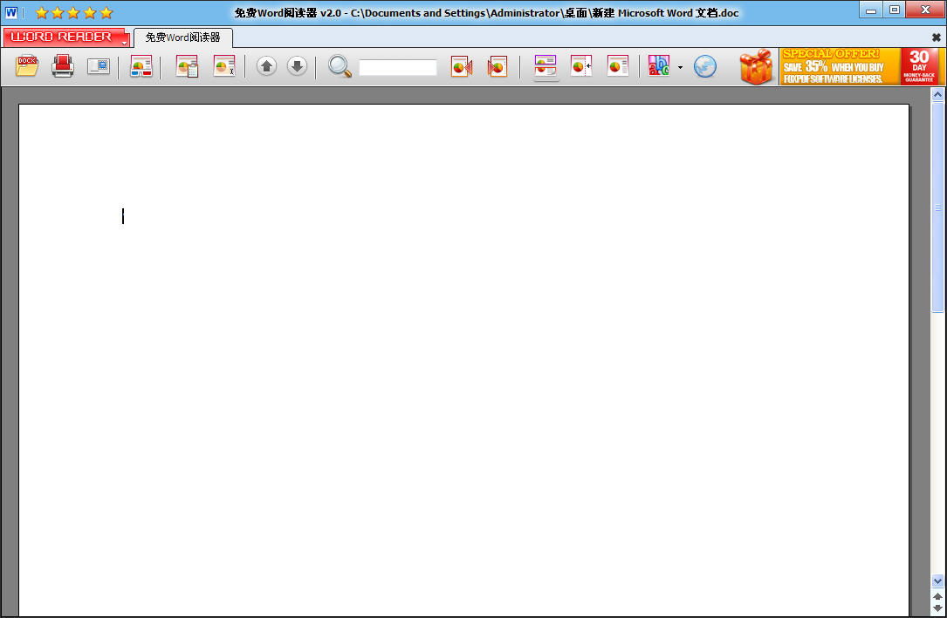Click the find previous result icon
Screen dimensions: 947x618
pyautogui.click(x=461, y=66)
